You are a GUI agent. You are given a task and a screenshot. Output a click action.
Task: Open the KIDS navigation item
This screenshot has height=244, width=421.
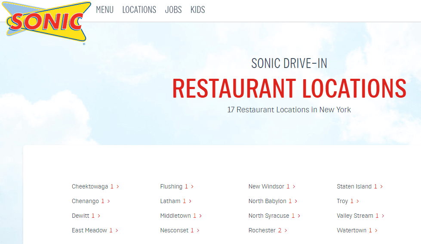point(198,9)
